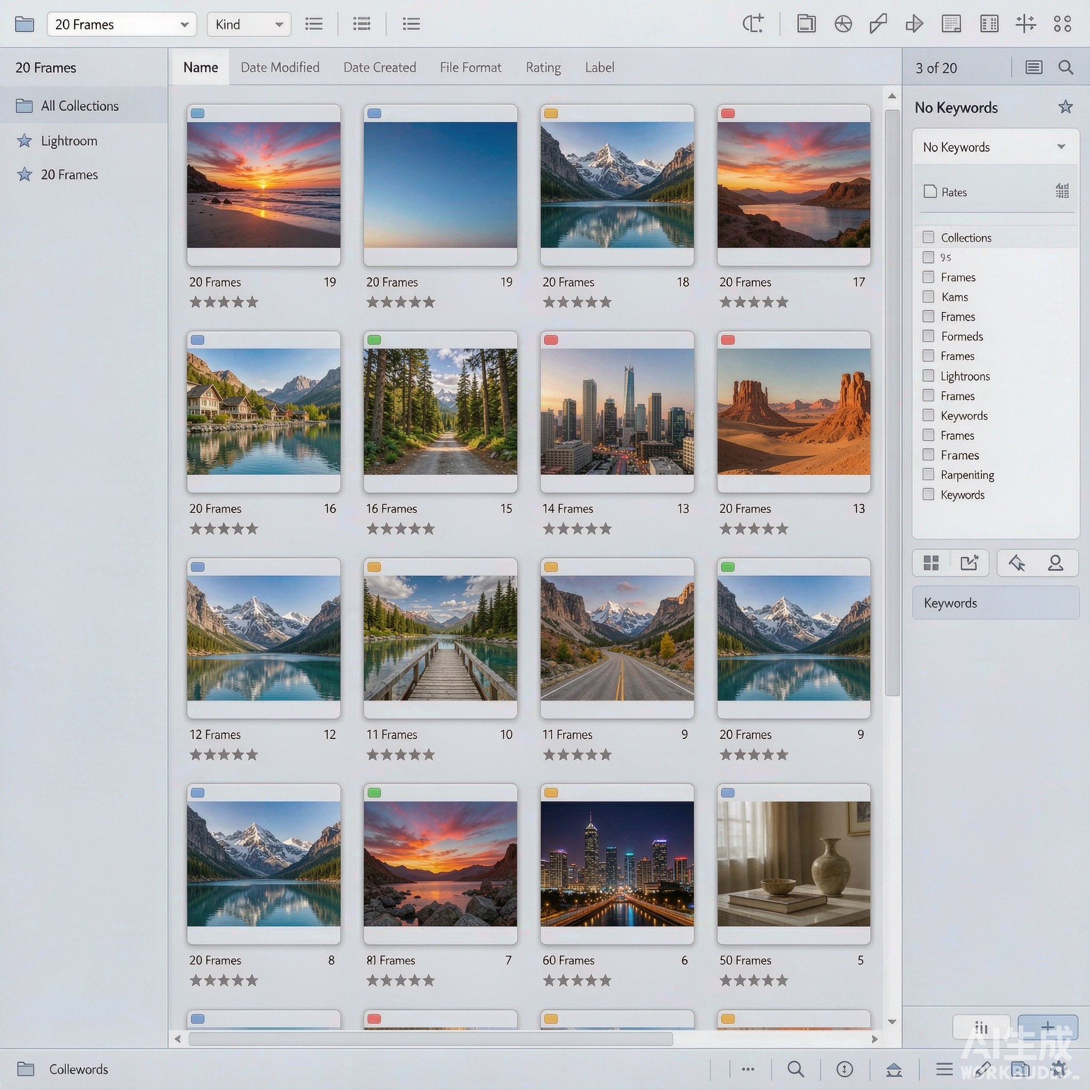Click the vertical scrollbar up arrow

click(x=892, y=96)
